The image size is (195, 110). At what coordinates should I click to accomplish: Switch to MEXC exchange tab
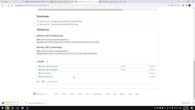point(37,2)
